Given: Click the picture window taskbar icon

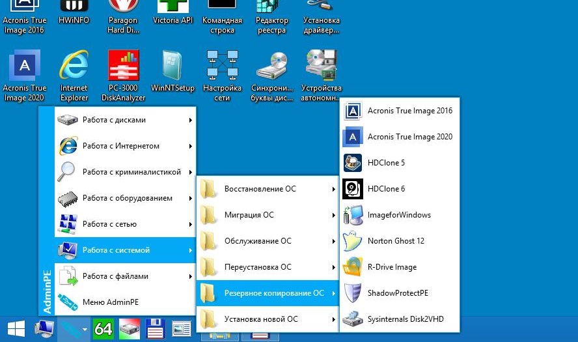Looking at the screenshot, I should tap(182, 329).
